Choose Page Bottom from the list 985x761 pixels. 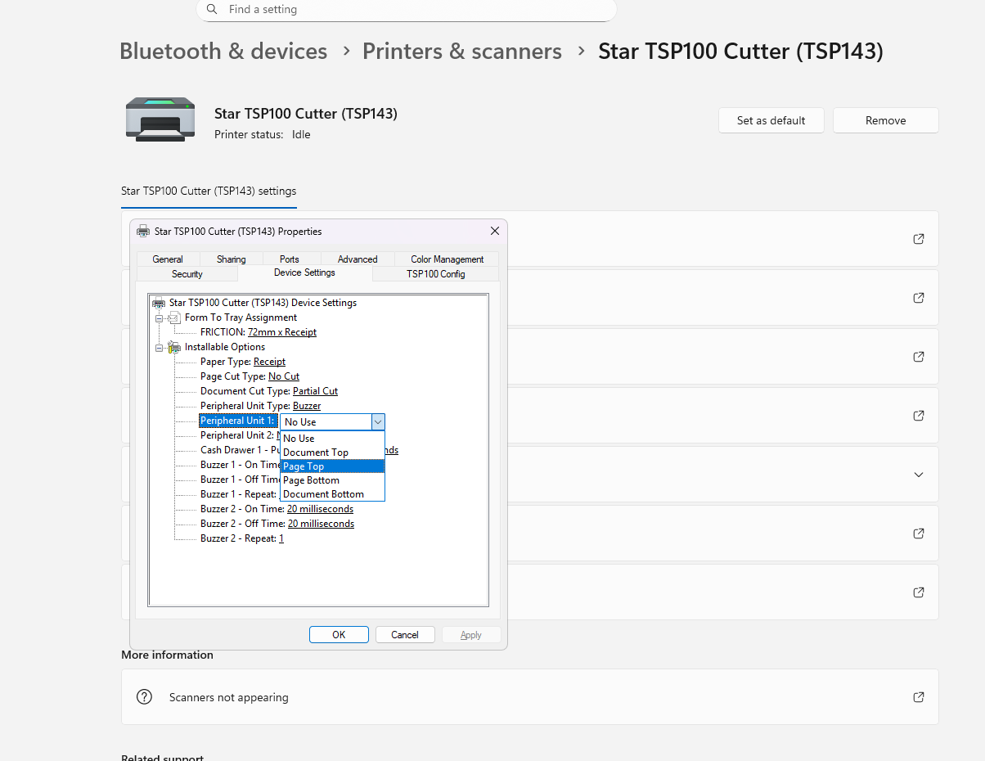[x=332, y=480]
